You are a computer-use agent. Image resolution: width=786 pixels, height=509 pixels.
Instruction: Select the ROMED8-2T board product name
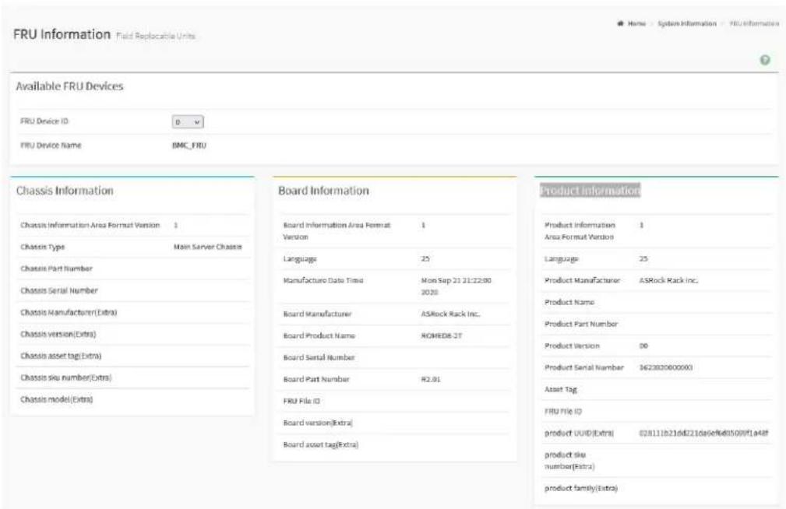[x=441, y=335]
